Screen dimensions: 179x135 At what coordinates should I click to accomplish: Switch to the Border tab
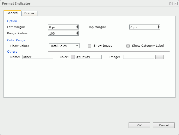(x=29, y=13)
